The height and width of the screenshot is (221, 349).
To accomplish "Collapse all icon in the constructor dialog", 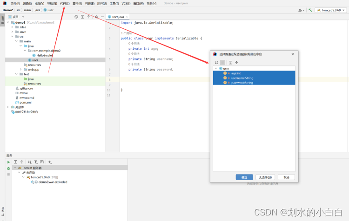I will (236, 63).
